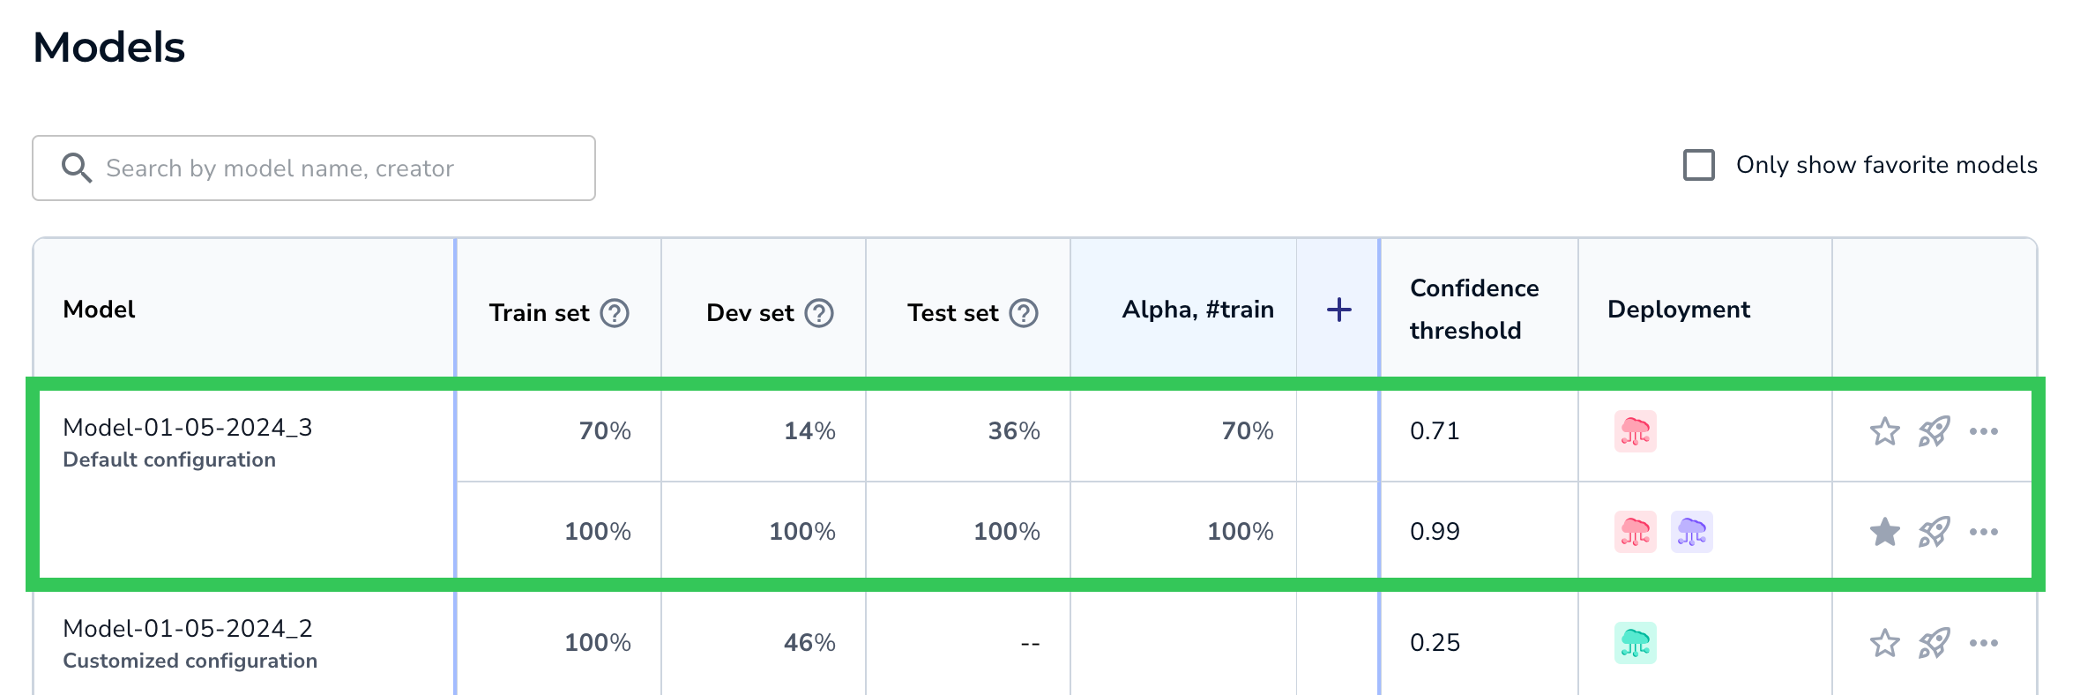Image resolution: width=2080 pixels, height=695 pixels.
Task: Click Test set help question icon
Action: (1024, 313)
